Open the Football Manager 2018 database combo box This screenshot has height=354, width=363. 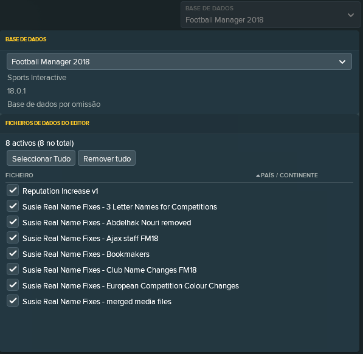(x=179, y=61)
